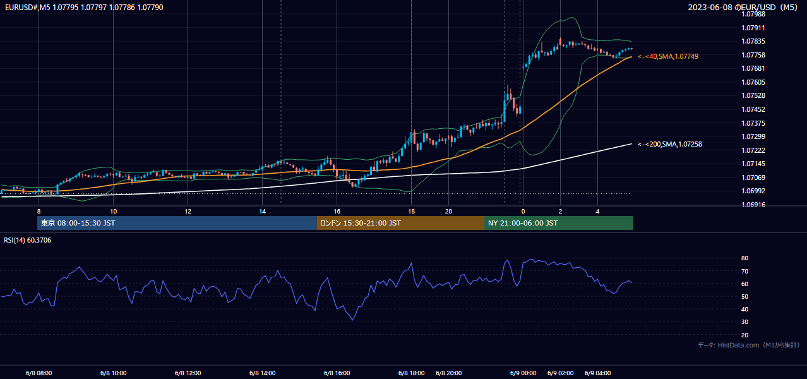Click the RSI(14) 60.3706 indicator label
Image resolution: width=807 pixels, height=379 pixels.
coord(28,240)
